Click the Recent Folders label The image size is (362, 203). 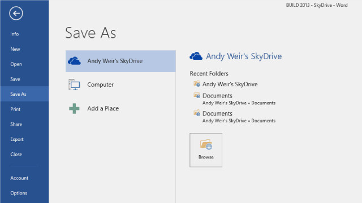(209, 74)
